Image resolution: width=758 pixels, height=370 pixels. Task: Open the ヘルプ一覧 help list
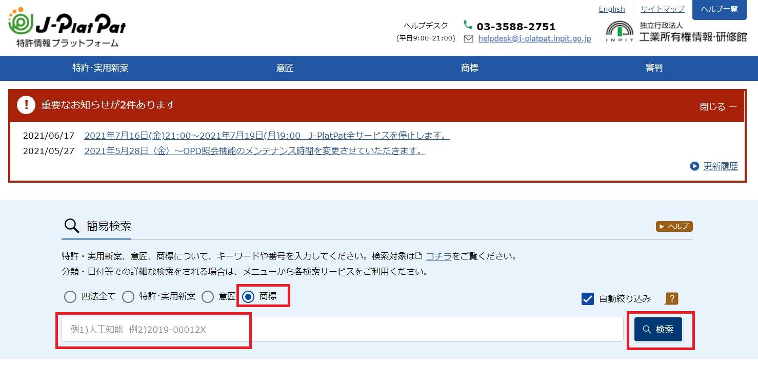pyautogui.click(x=719, y=9)
